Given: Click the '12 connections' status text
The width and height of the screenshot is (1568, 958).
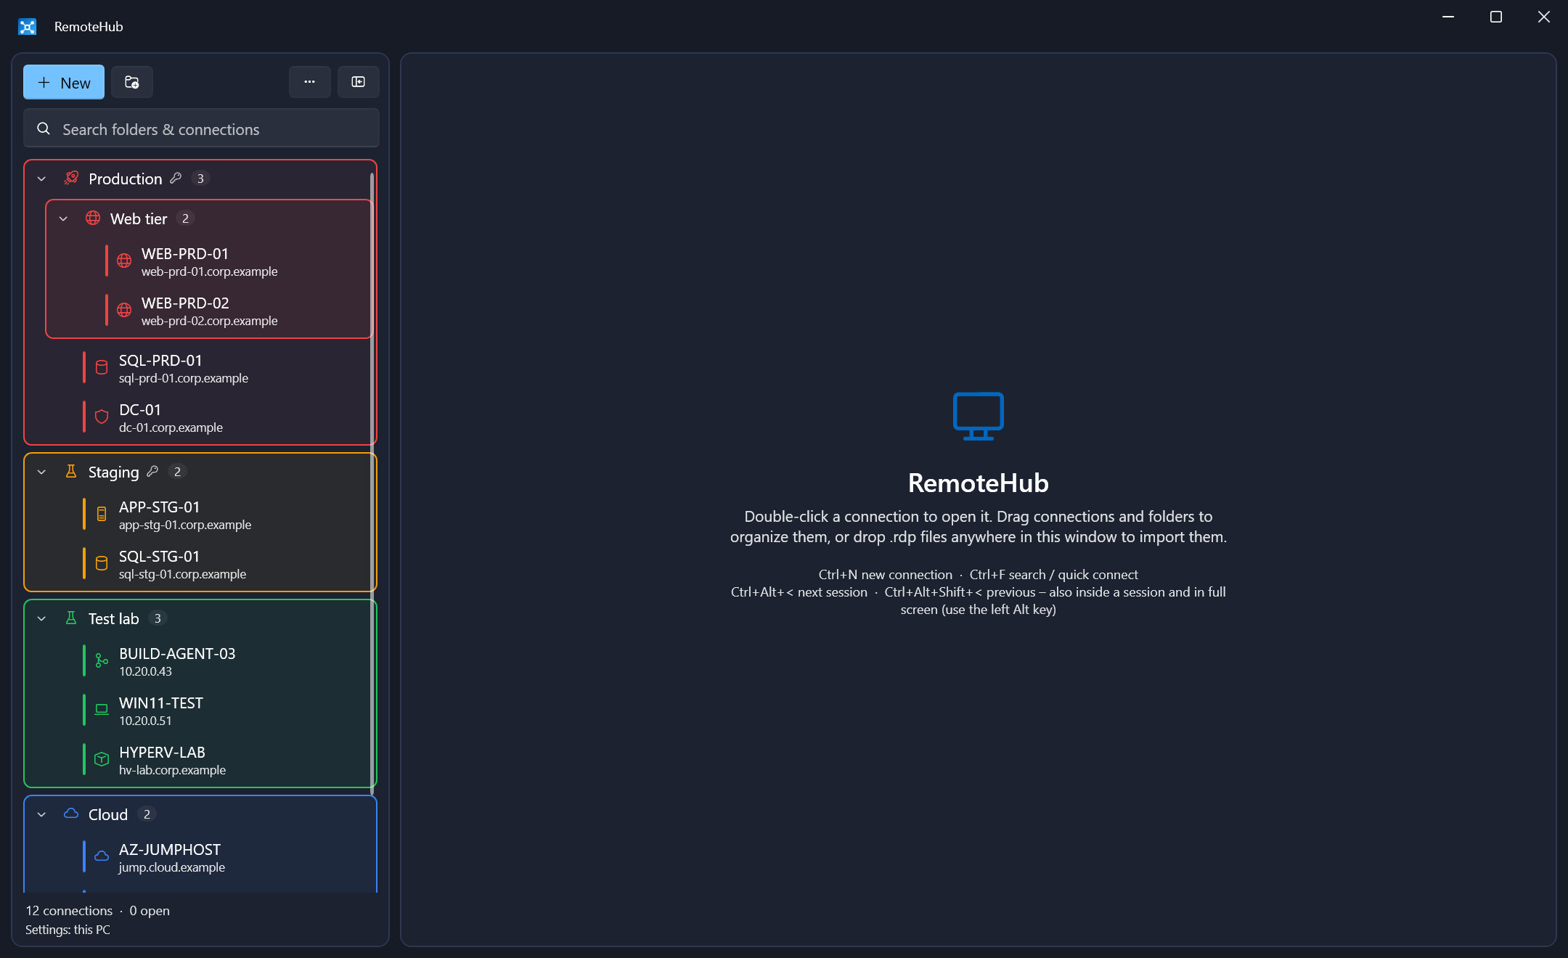Looking at the screenshot, I should coord(69,910).
